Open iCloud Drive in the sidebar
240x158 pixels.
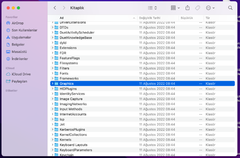(21, 74)
